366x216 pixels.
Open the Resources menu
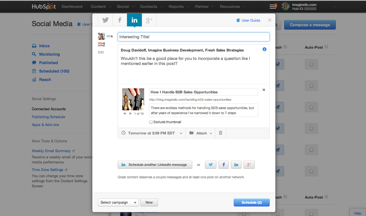[233, 6]
